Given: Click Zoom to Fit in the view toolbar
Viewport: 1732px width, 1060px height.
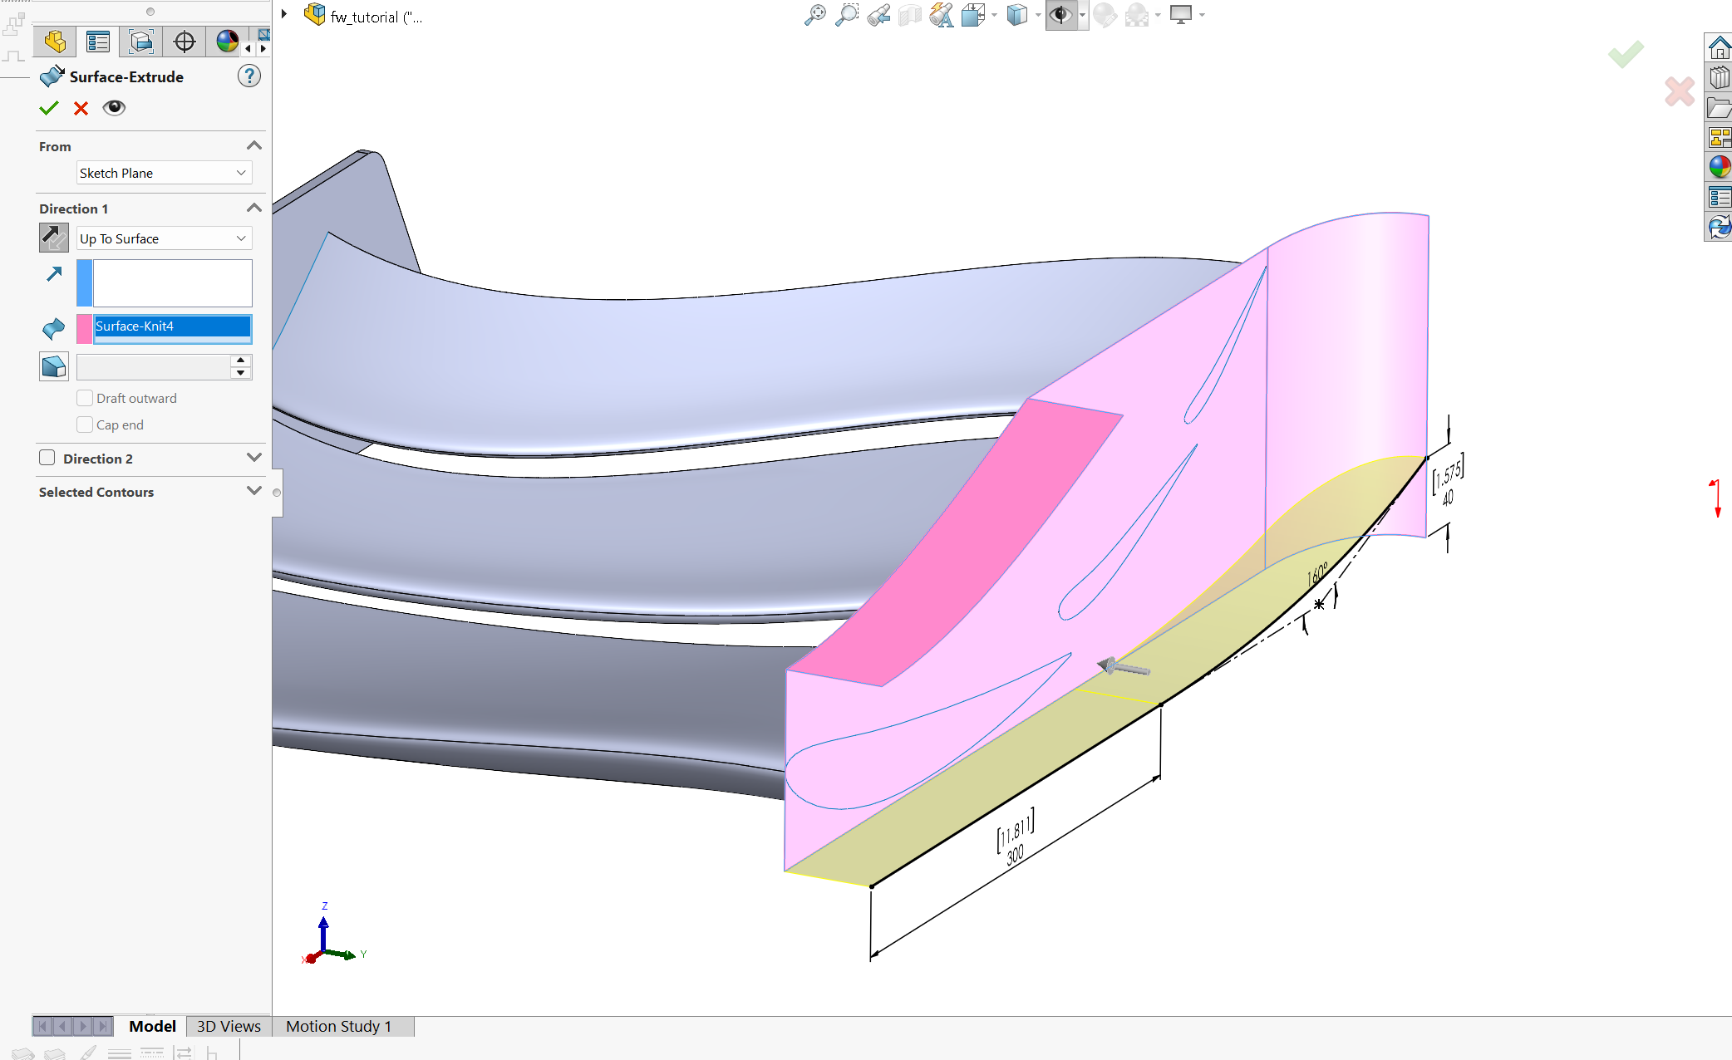Looking at the screenshot, I should [815, 15].
